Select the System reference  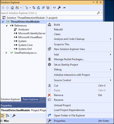point(22,41)
